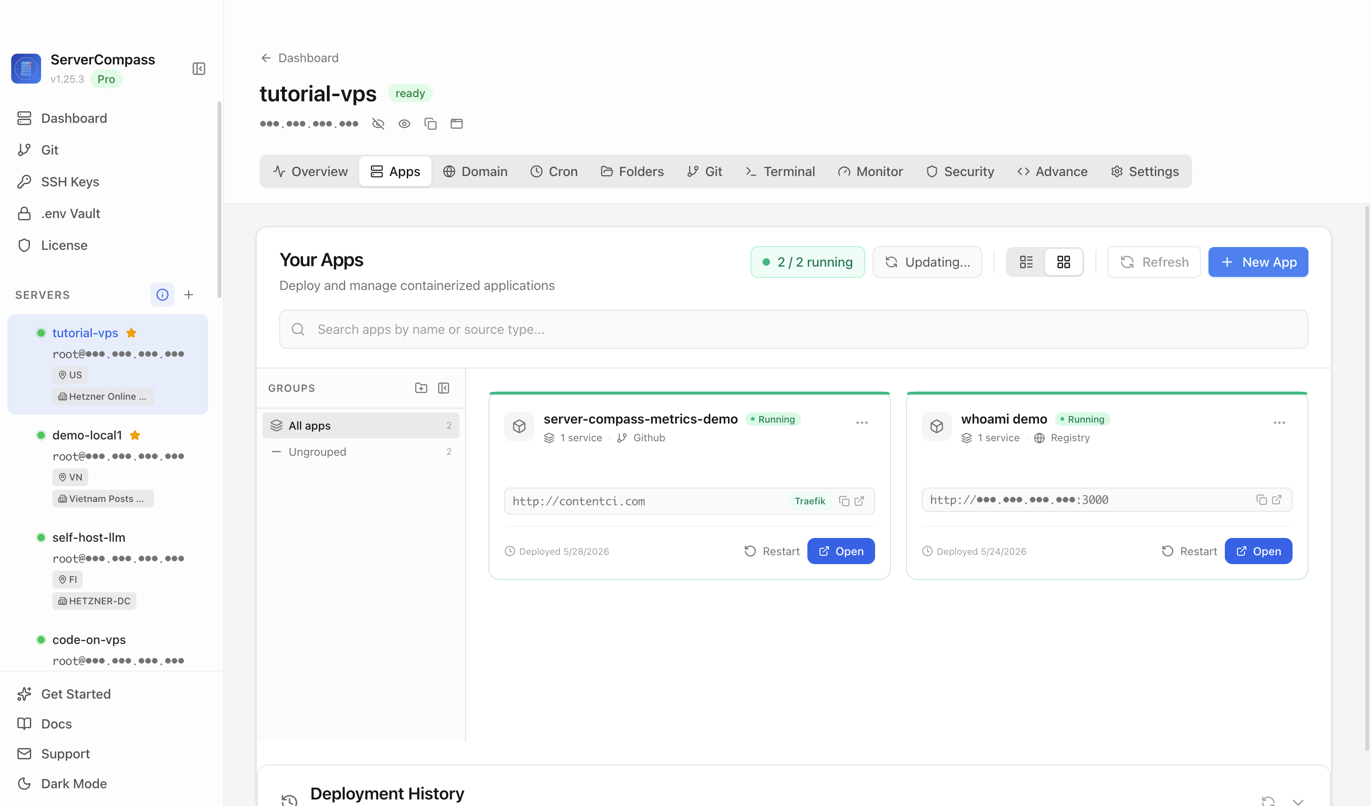The width and height of the screenshot is (1371, 806).
Task: Copy the whoami demo port 3000 URL
Action: [1261, 500]
